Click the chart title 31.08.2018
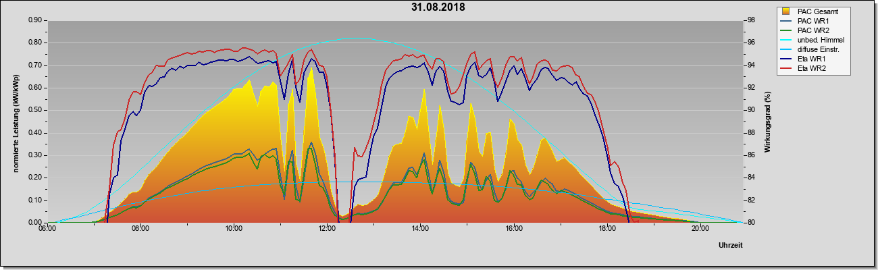 438,7
